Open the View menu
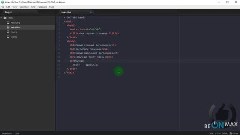The image size is (240, 135). tap(15, 7)
